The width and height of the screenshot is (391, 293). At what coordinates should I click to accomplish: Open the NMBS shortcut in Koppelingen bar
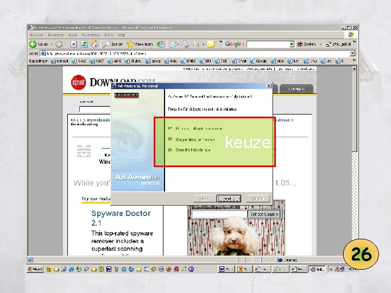[x=188, y=61]
